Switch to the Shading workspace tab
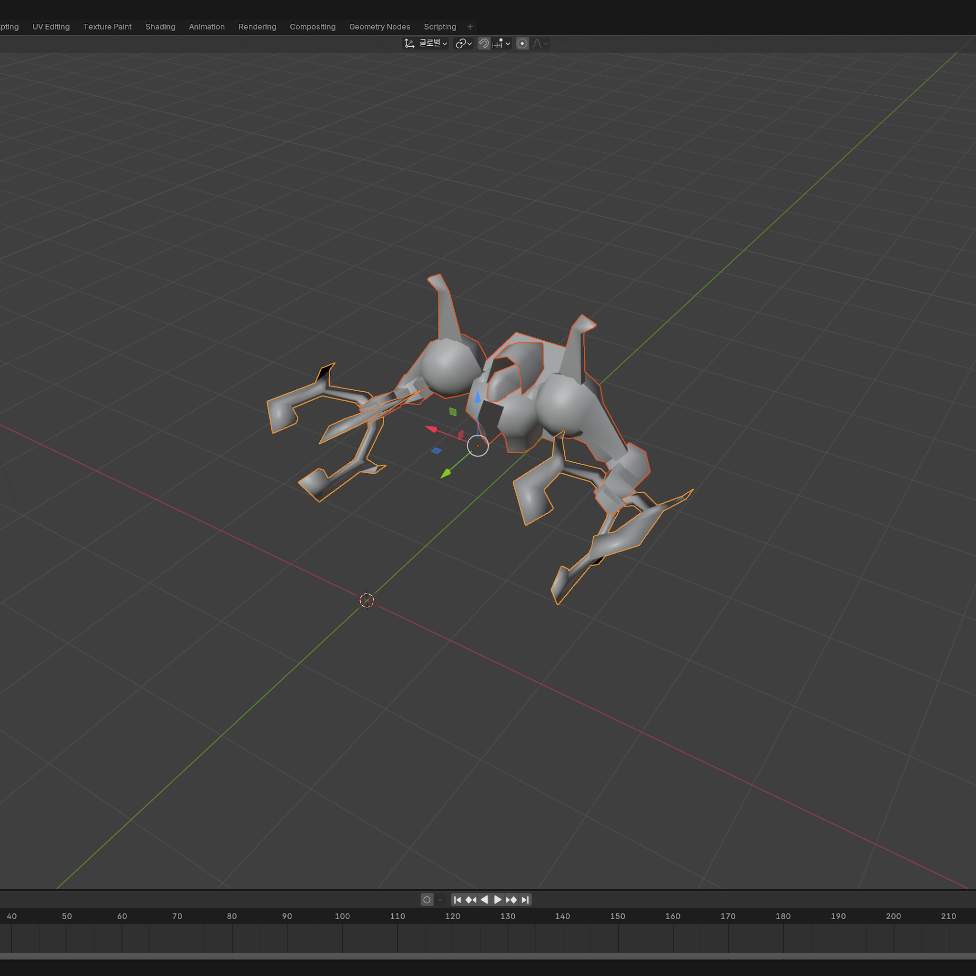 click(160, 27)
